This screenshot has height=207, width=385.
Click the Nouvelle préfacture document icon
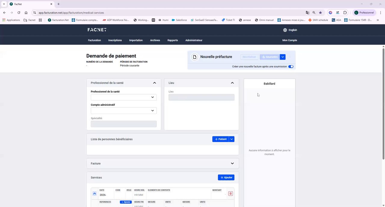[195, 57]
